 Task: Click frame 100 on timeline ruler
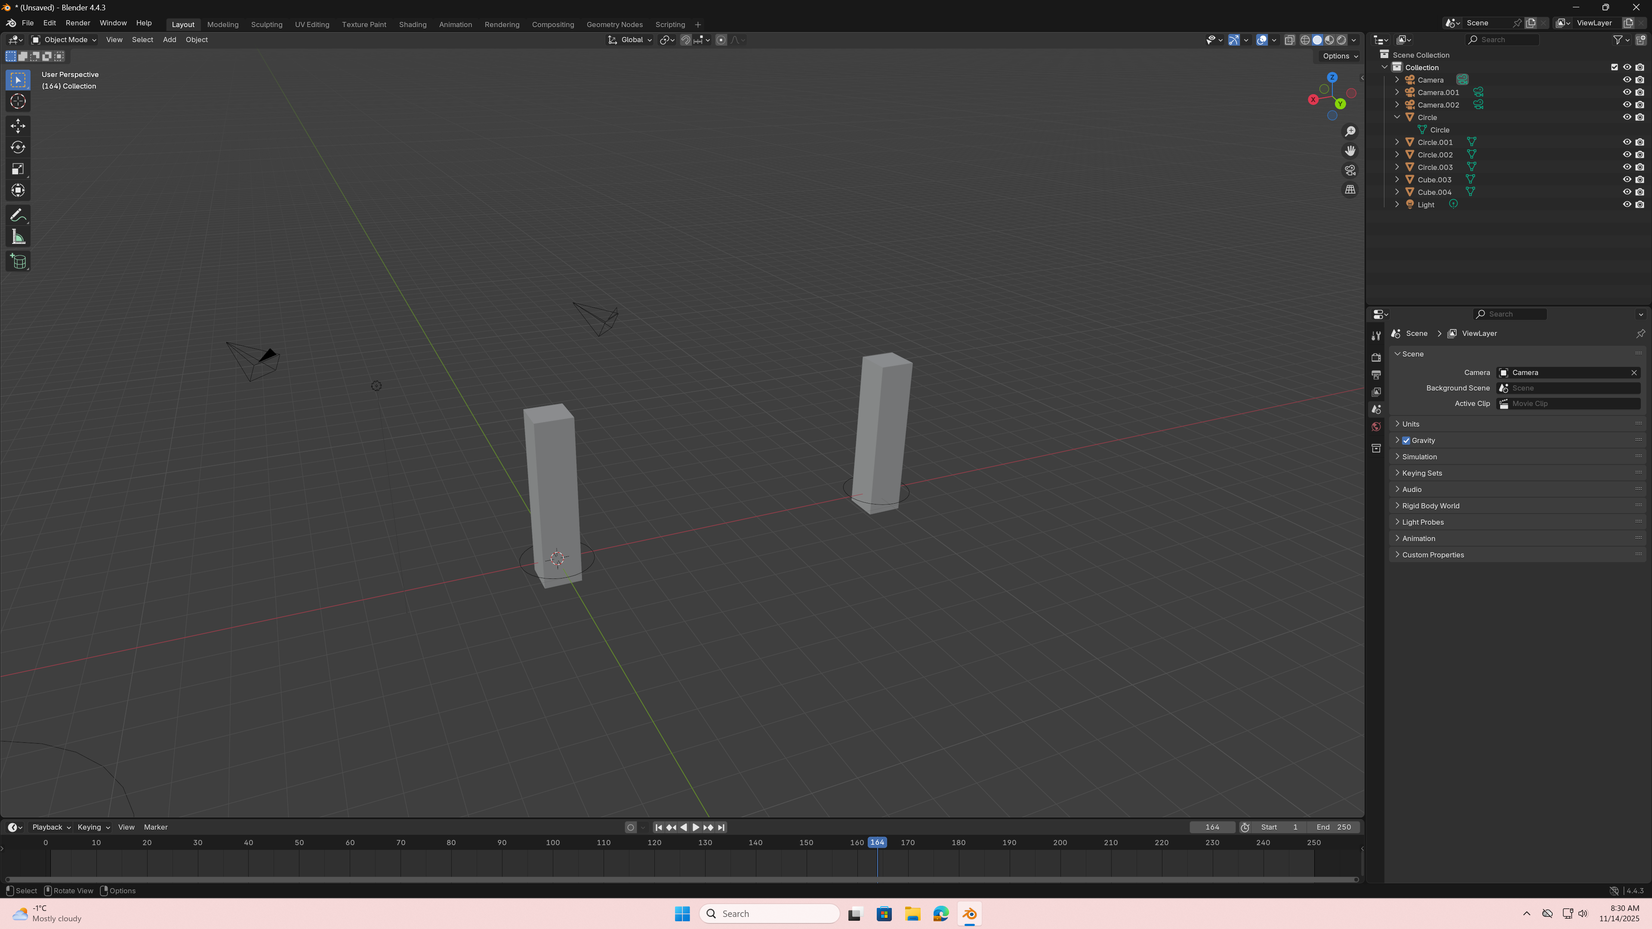pos(552,843)
